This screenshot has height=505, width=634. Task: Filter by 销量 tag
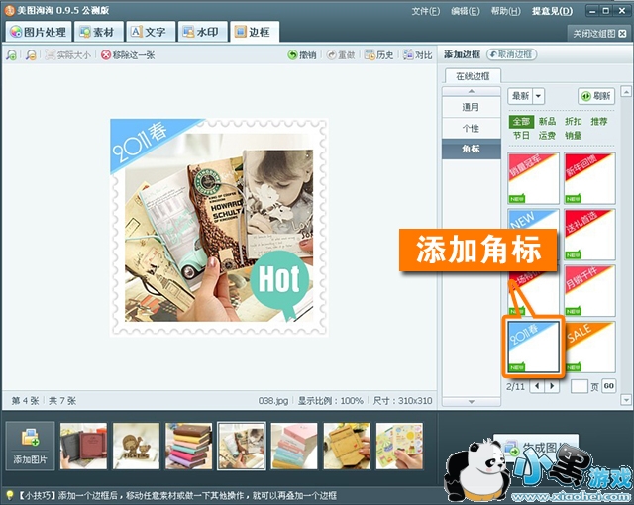[574, 136]
